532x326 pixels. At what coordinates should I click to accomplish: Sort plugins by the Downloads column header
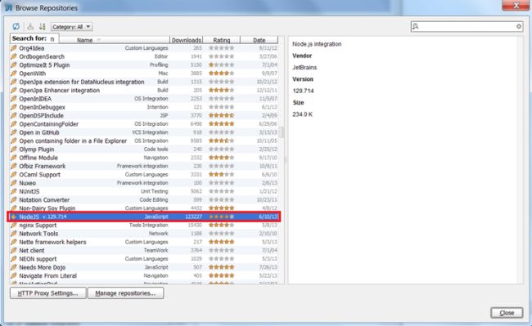pyautogui.click(x=187, y=40)
